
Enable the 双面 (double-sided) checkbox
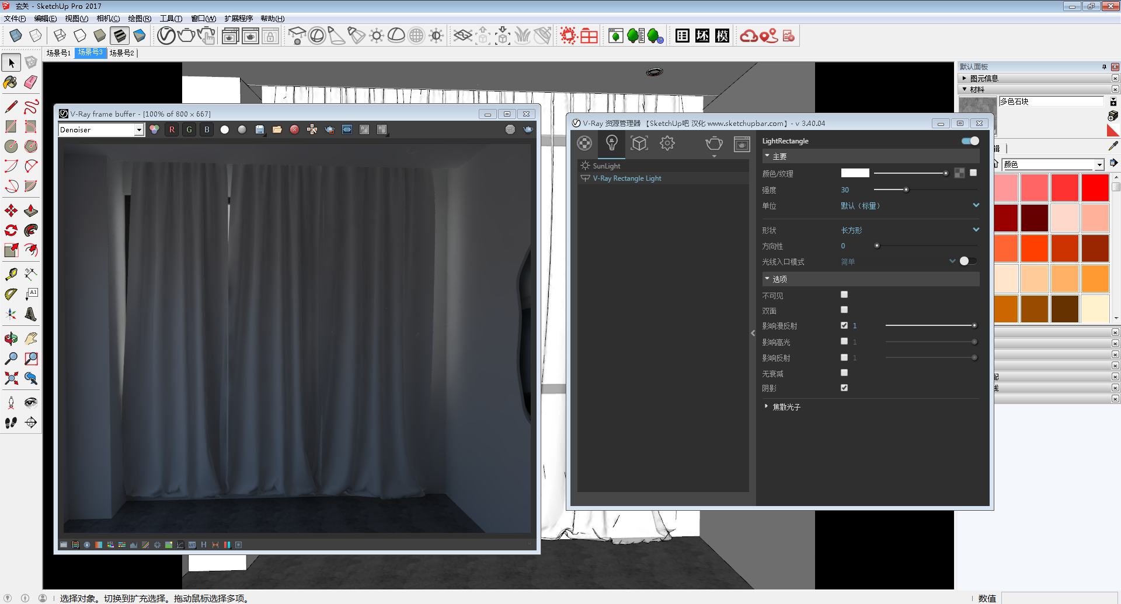[x=844, y=310]
